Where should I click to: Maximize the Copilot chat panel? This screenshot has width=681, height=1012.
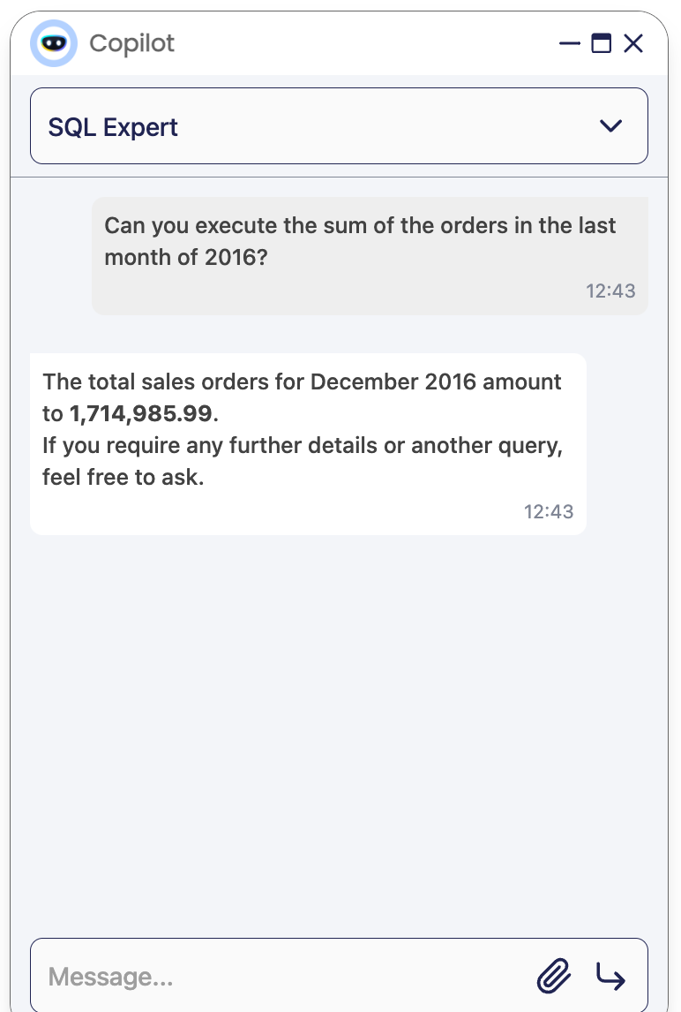click(601, 43)
